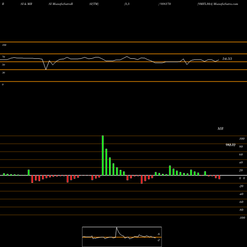Click the RSI 100 axis label

4,45
